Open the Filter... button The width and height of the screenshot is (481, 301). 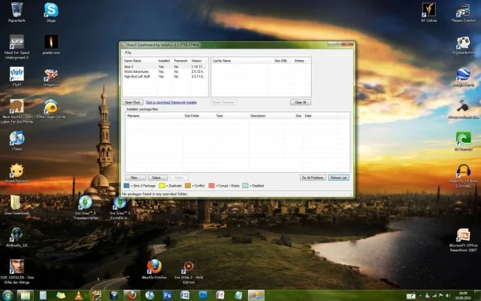[135, 178]
